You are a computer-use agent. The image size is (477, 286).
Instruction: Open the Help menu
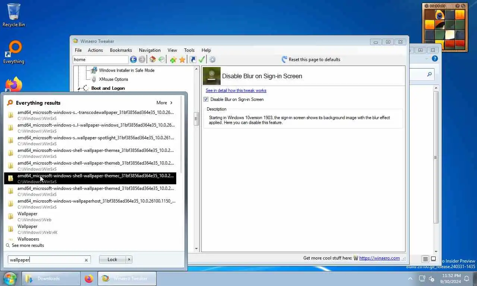point(206,50)
